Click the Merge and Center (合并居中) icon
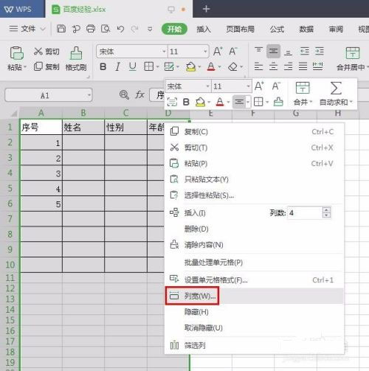 [x=353, y=53]
